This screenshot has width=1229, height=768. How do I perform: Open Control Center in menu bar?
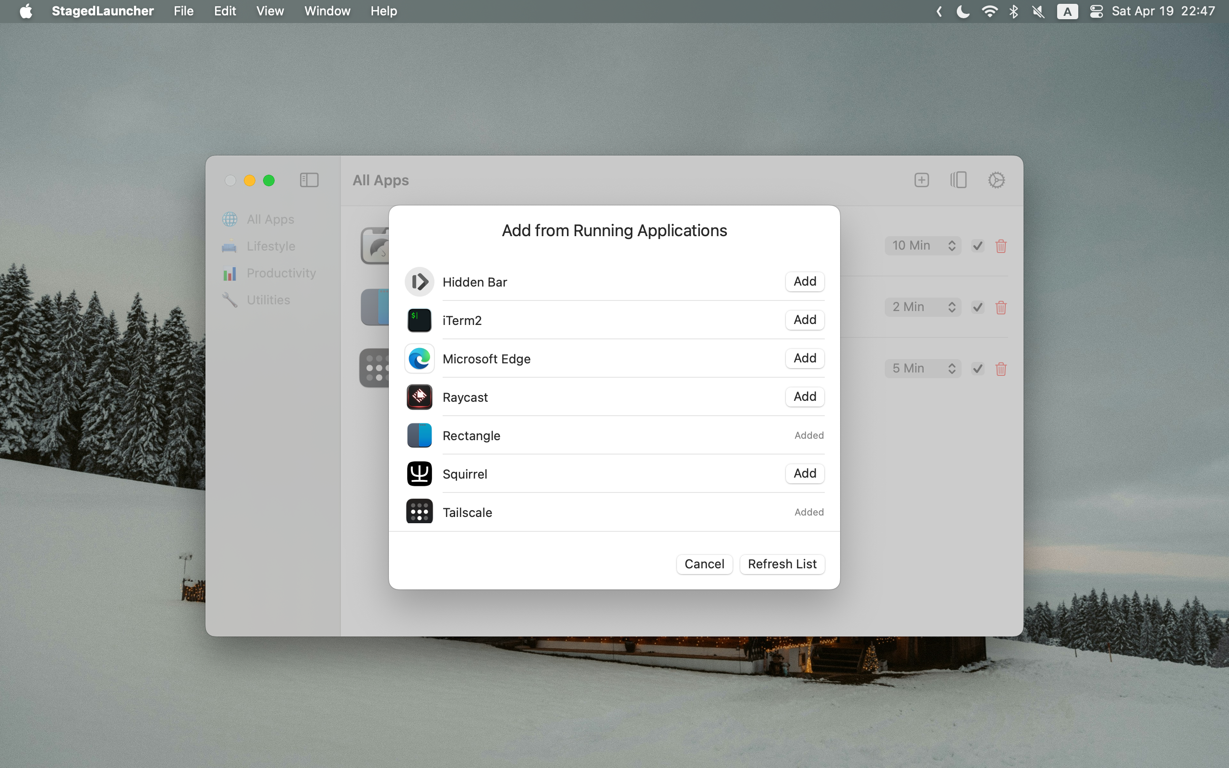click(x=1096, y=11)
